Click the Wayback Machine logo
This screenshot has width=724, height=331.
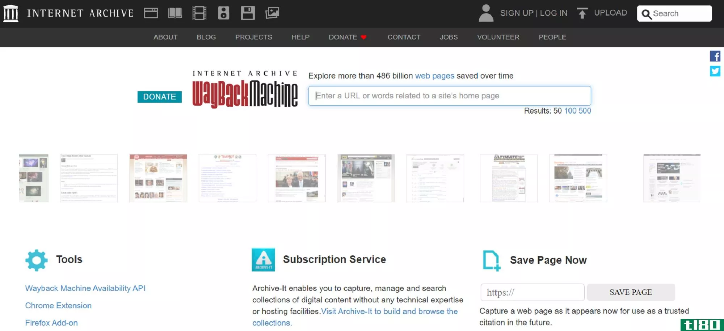tap(245, 89)
